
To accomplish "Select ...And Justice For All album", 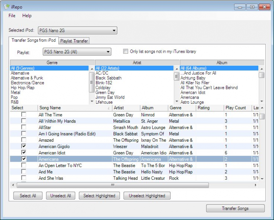I will [219, 73].
